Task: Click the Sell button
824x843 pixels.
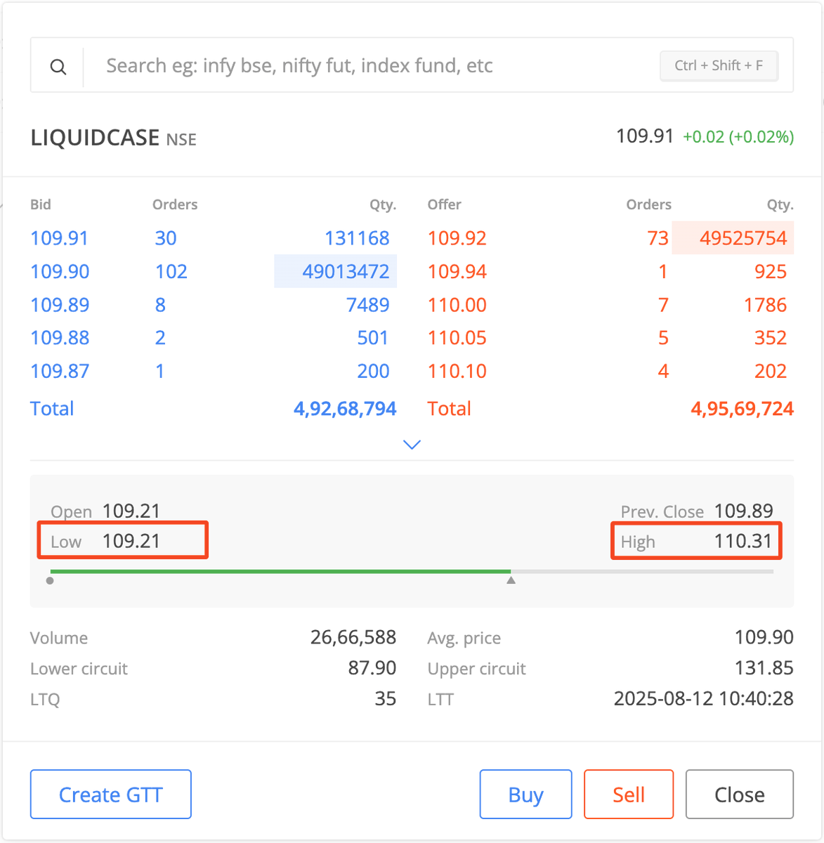Action: pyautogui.click(x=629, y=795)
